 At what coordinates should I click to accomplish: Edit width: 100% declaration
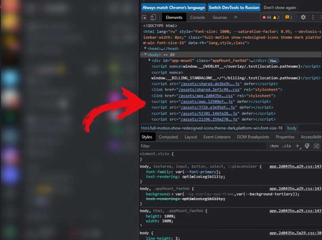click(x=160, y=221)
